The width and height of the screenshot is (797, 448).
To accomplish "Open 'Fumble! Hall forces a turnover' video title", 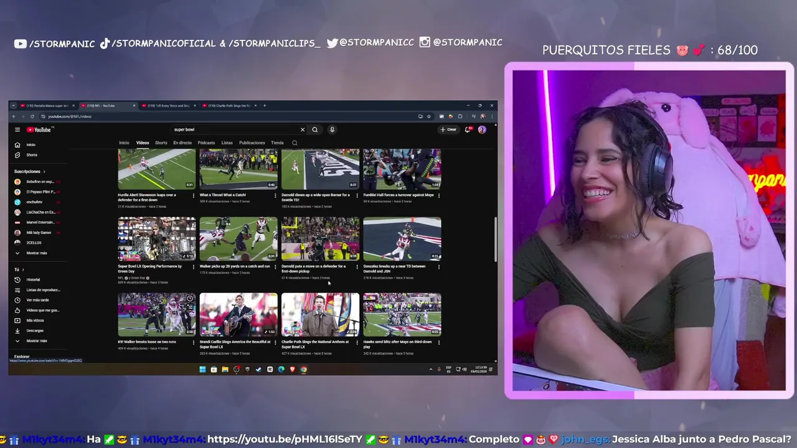I will click(x=398, y=195).
